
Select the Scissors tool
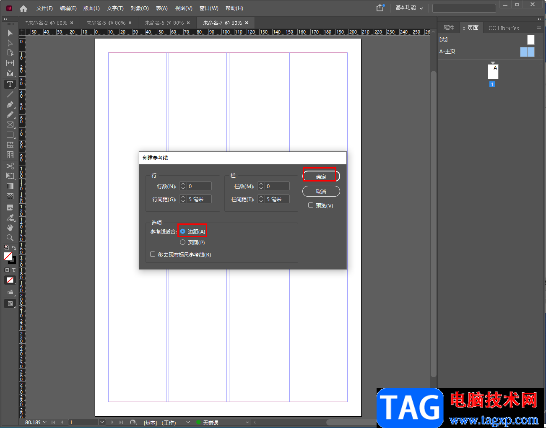tap(10, 166)
